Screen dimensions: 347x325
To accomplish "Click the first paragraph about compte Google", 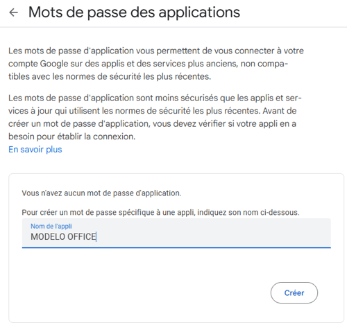I will tap(156, 64).
